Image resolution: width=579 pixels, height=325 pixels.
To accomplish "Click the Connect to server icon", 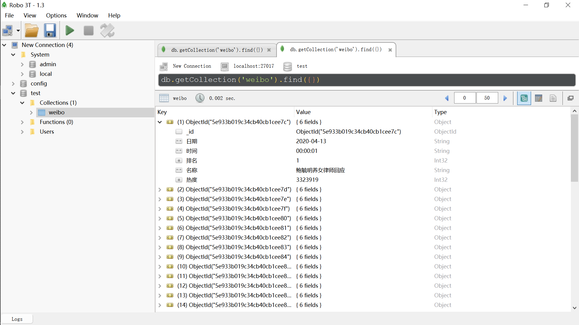I will tap(8, 31).
